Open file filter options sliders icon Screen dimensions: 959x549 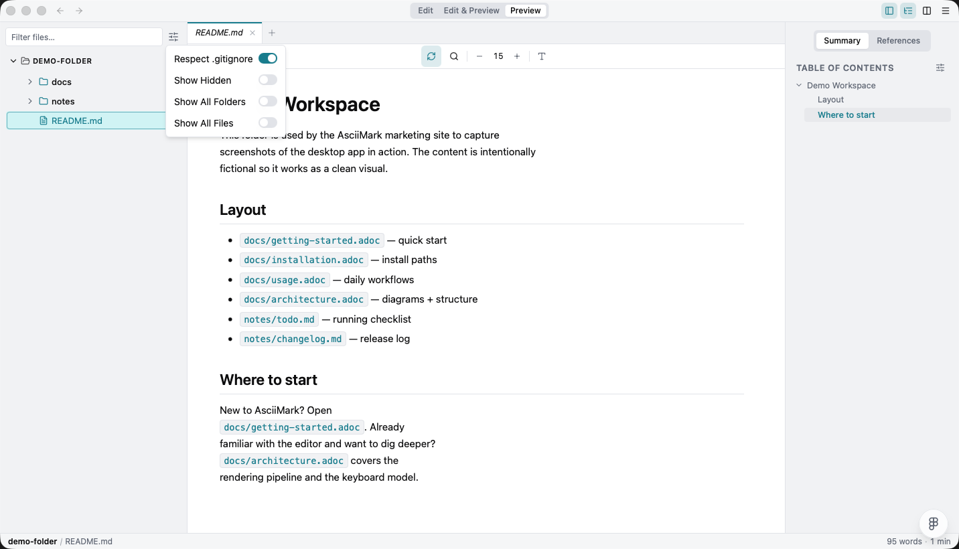pos(173,37)
